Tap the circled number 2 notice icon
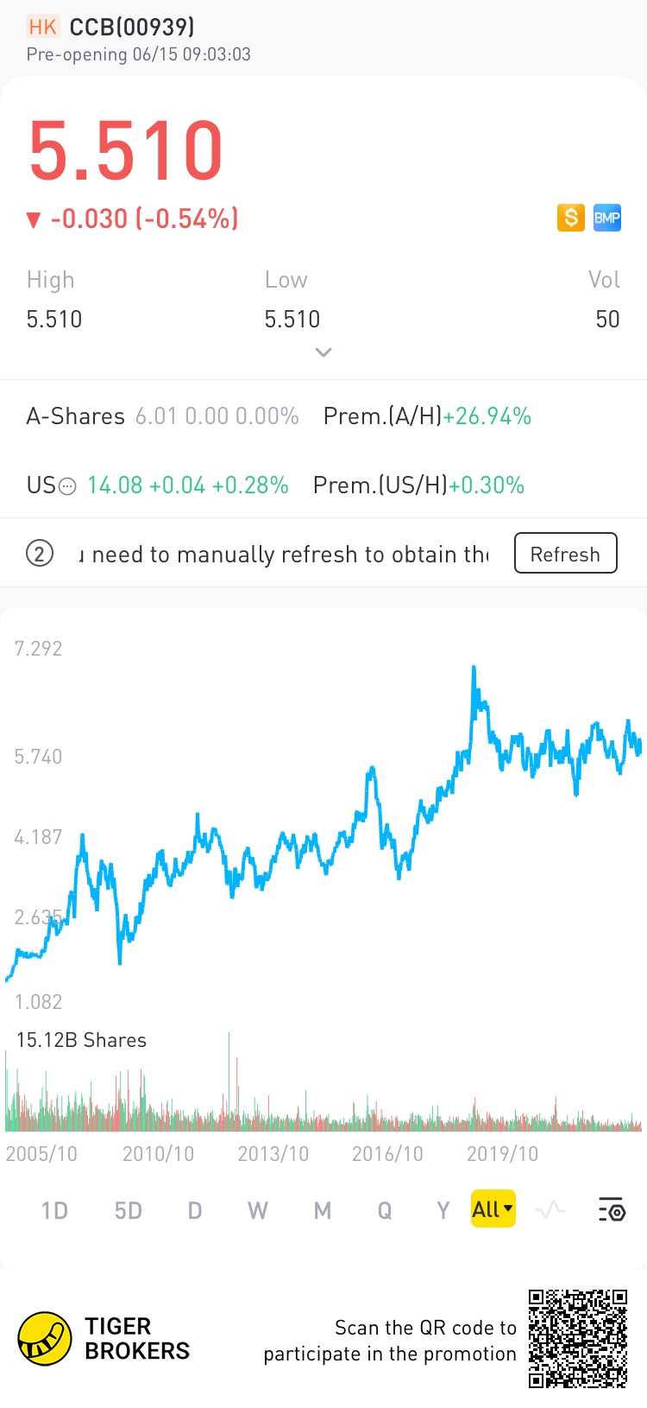Screen dimensions: 647x1408 coord(40,553)
